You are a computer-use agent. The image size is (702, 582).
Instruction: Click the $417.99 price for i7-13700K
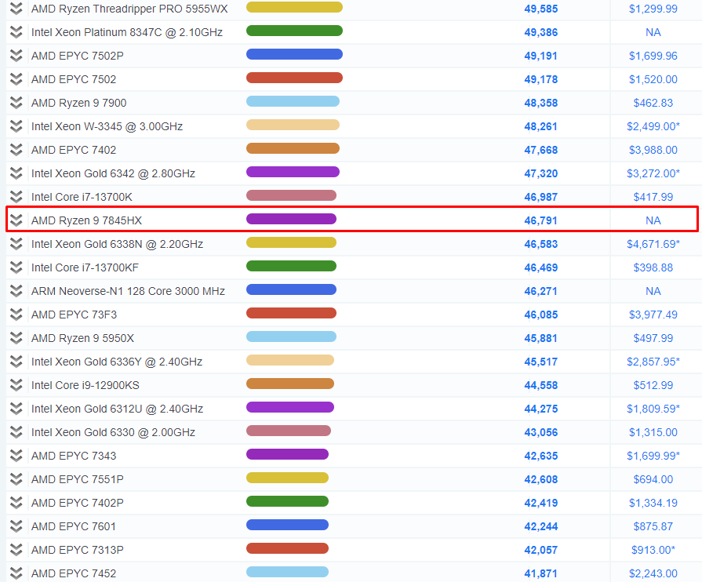point(653,197)
